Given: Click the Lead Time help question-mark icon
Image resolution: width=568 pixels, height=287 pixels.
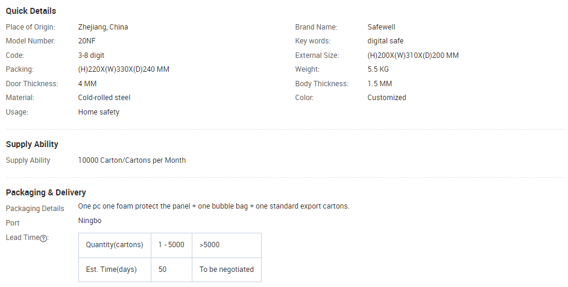Looking at the screenshot, I should (x=43, y=238).
